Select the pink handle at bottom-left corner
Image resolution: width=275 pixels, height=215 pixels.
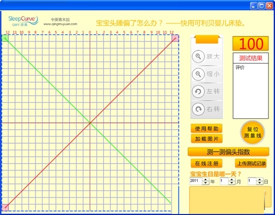[5, 208]
